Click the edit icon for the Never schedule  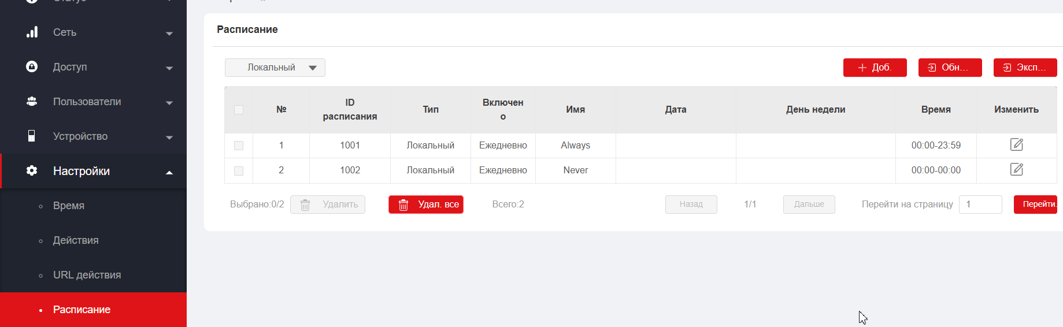click(1016, 169)
